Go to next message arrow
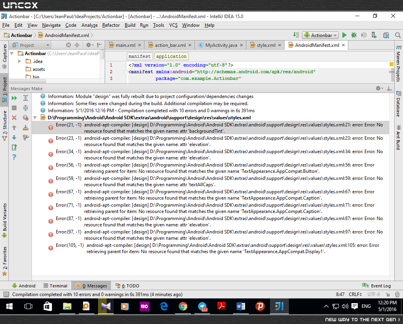The width and height of the screenshot is (403, 324). tap(14, 137)
